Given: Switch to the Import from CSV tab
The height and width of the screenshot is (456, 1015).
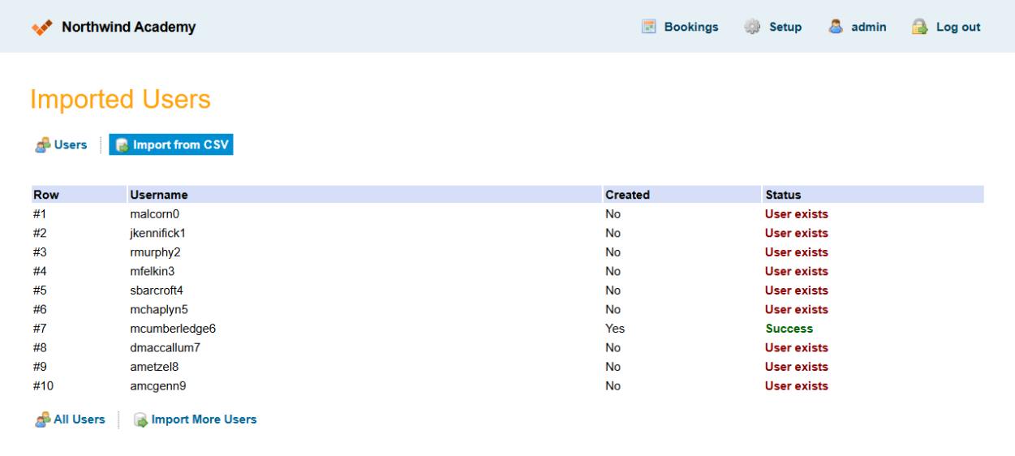Looking at the screenshot, I should (x=180, y=145).
